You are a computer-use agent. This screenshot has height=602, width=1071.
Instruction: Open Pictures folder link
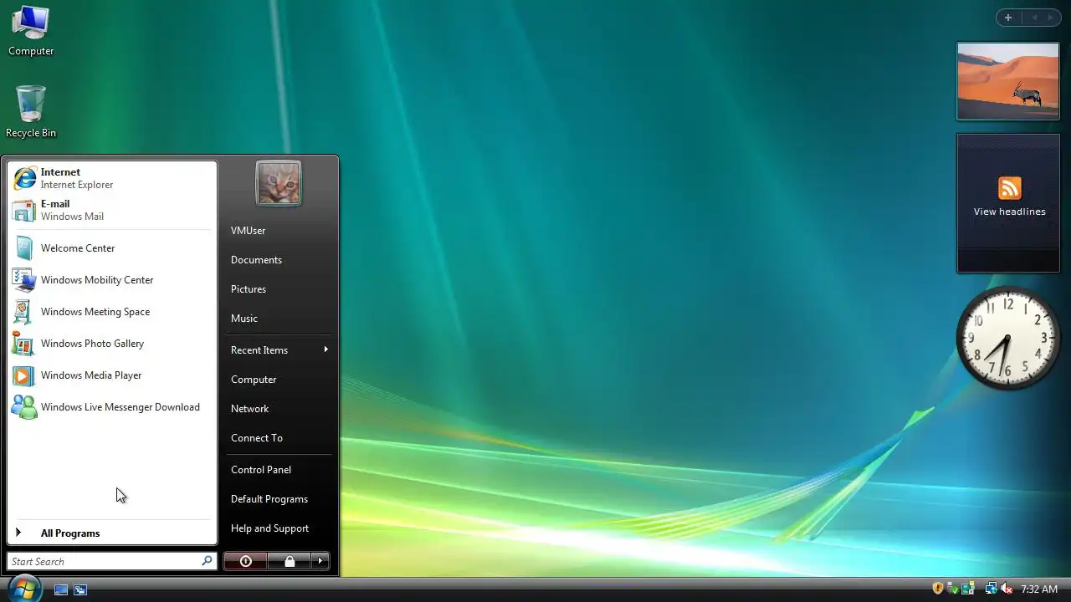pyautogui.click(x=279, y=289)
